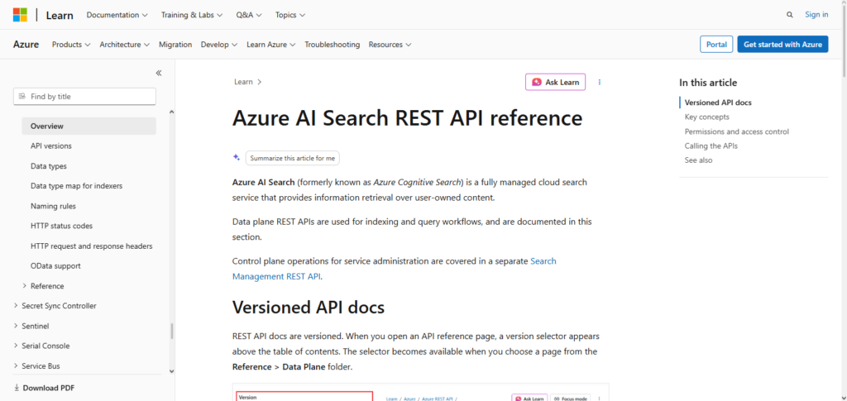This screenshot has width=847, height=401.
Task: Click the filter icon in Find by title
Action: click(22, 96)
